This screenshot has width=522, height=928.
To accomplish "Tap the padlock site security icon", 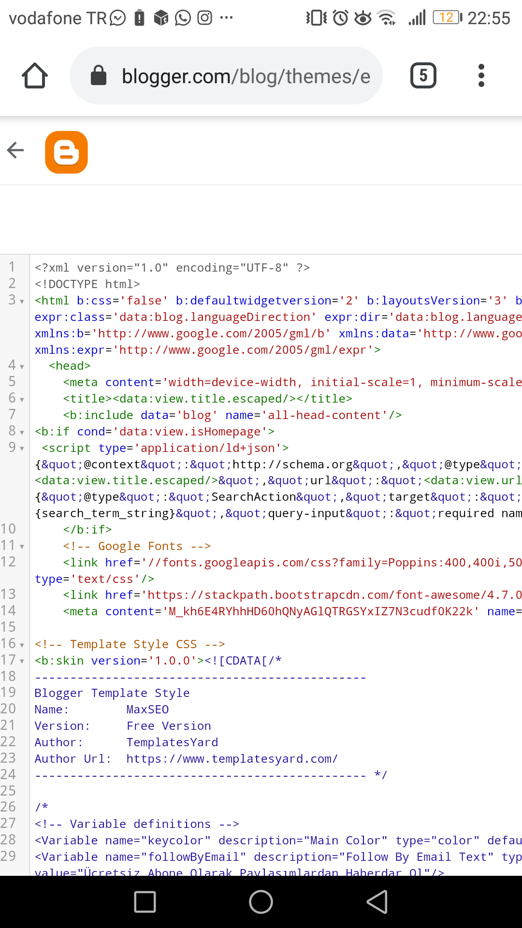I will point(99,75).
